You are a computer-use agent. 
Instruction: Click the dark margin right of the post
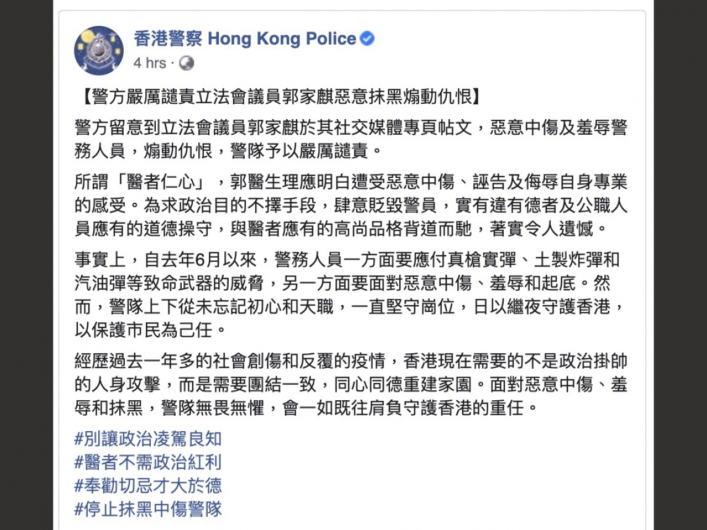click(680, 265)
